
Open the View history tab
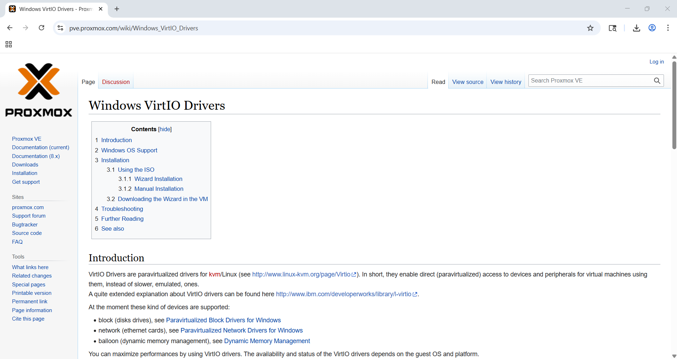[506, 82]
